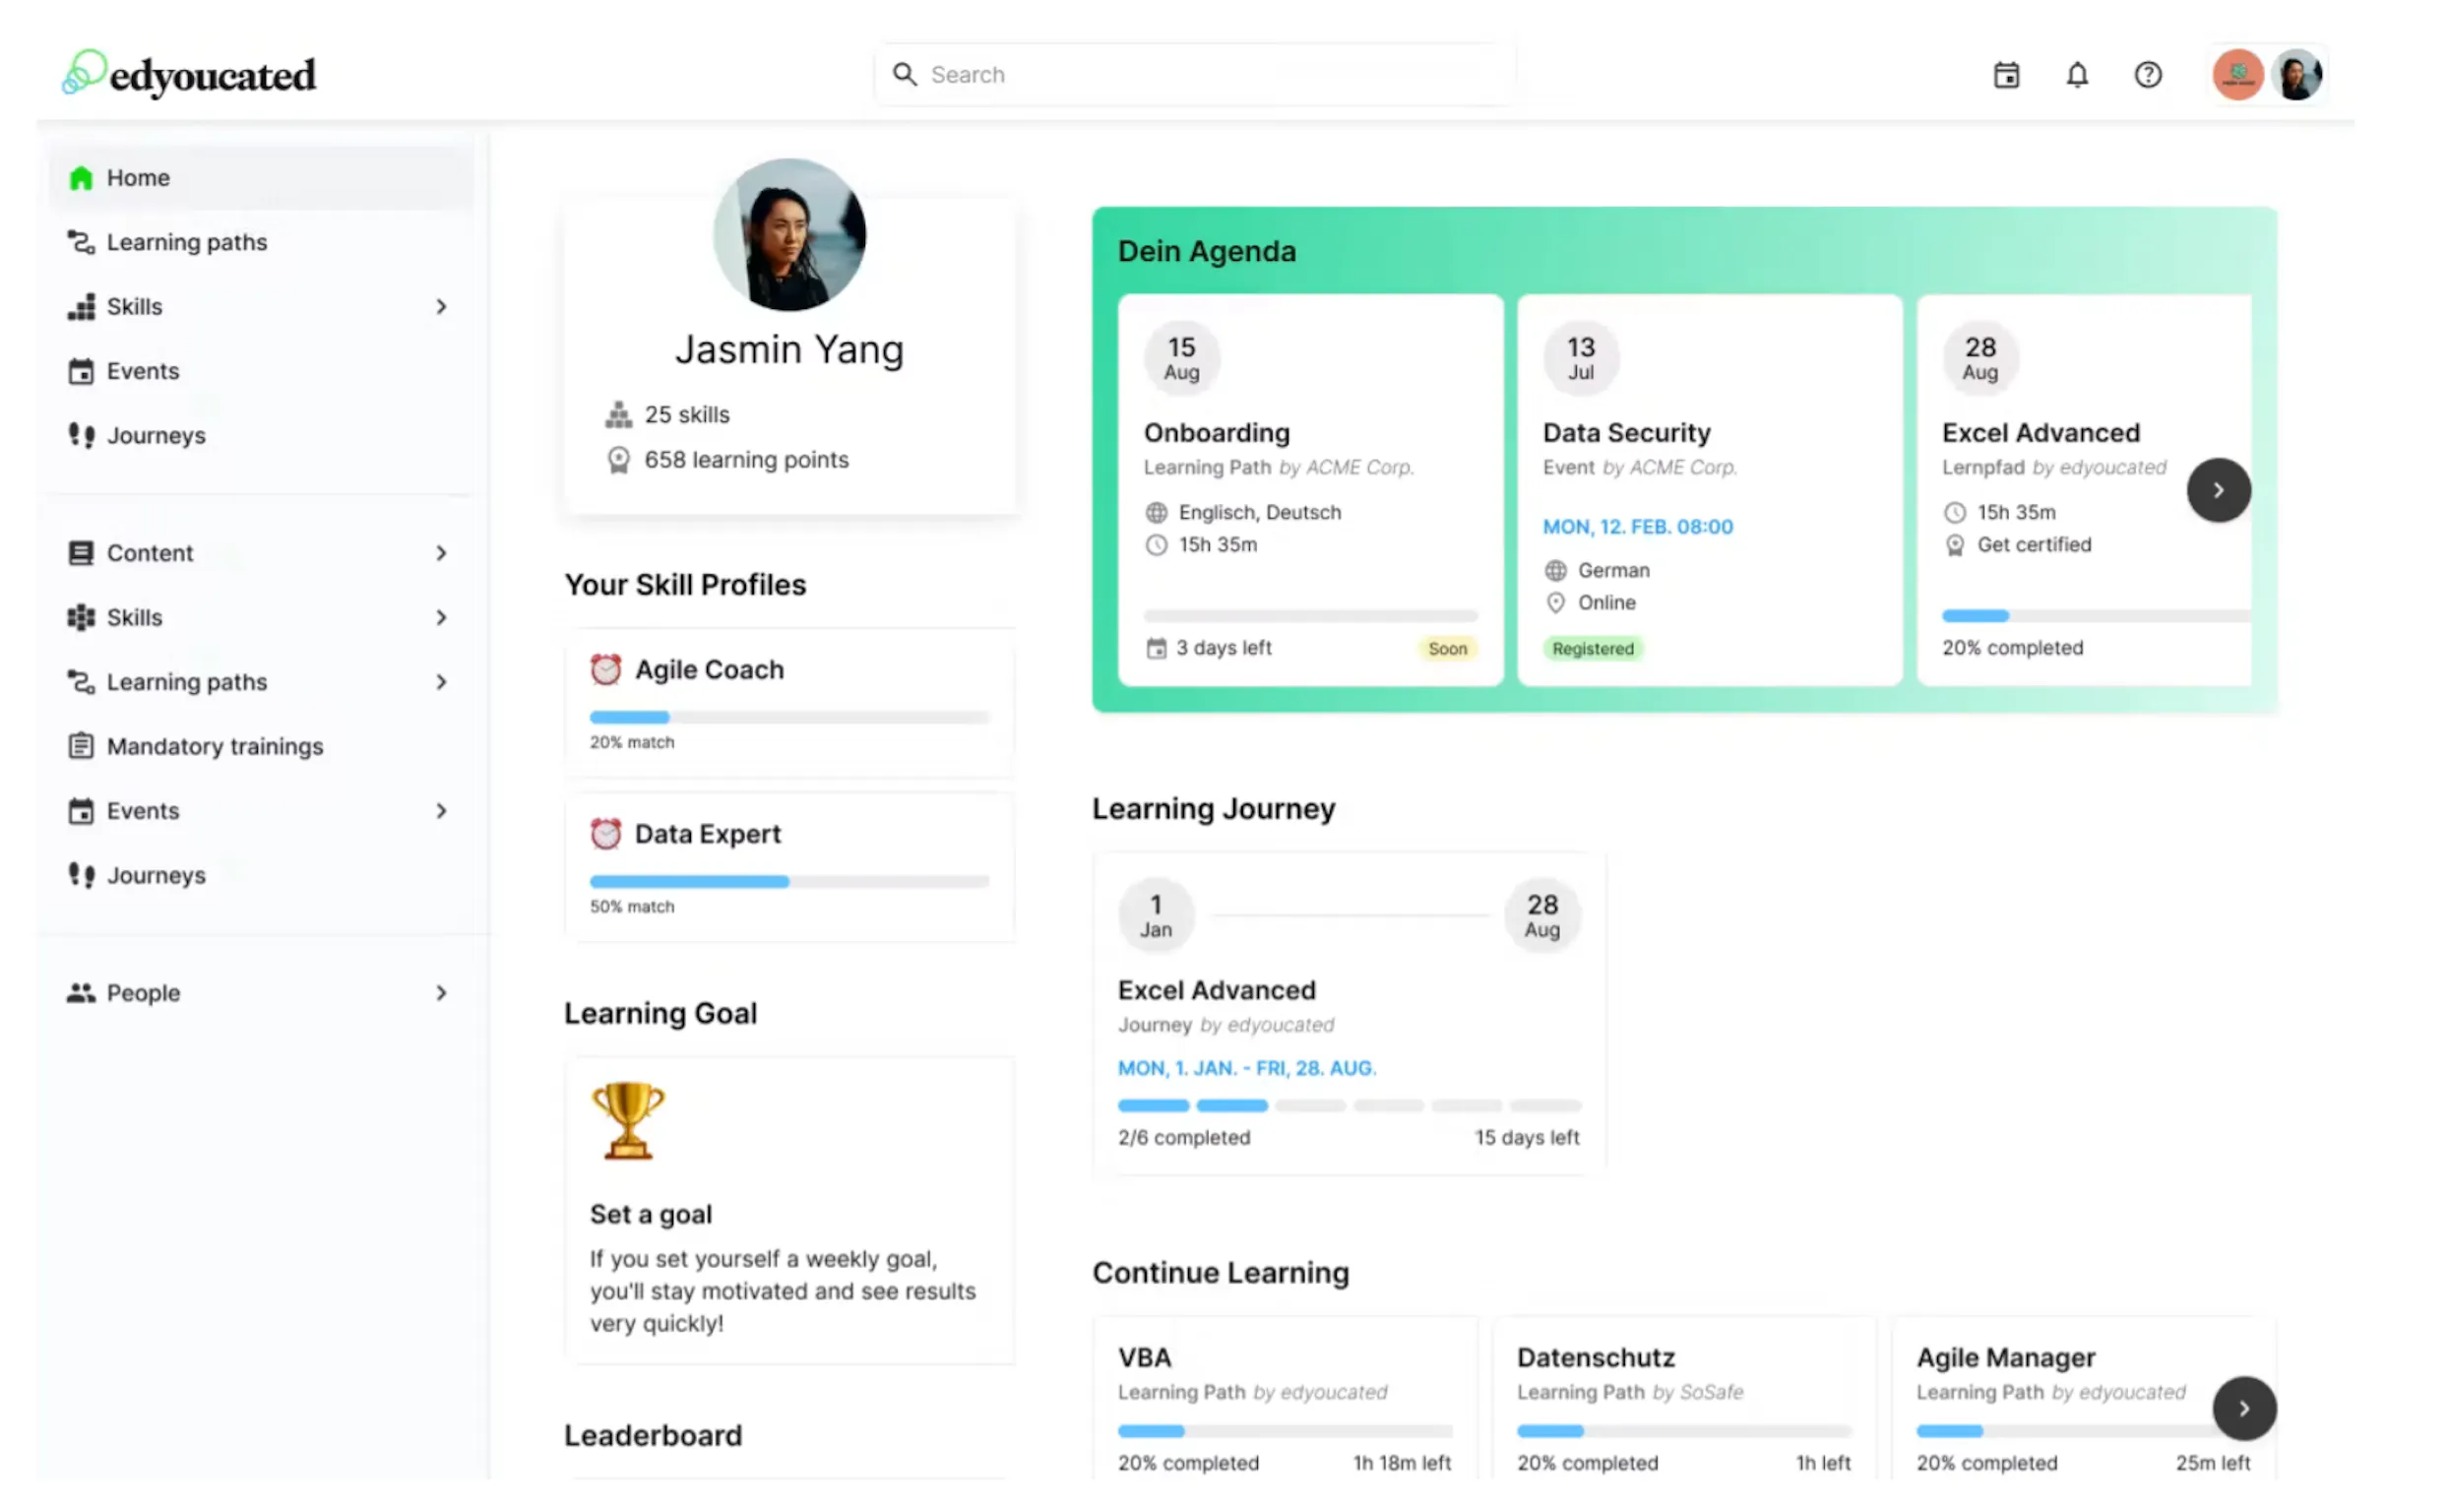Click the Soon status badge

point(1447,649)
